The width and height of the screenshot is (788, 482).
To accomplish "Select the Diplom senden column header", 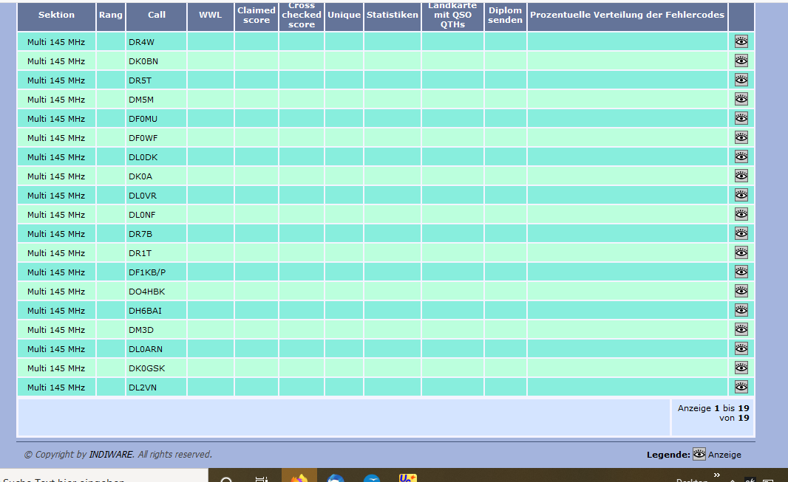I will [x=505, y=15].
